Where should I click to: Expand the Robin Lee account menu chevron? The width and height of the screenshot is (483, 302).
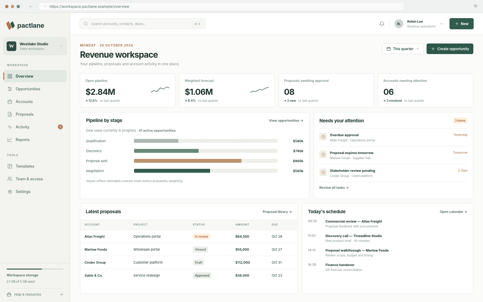442,24
